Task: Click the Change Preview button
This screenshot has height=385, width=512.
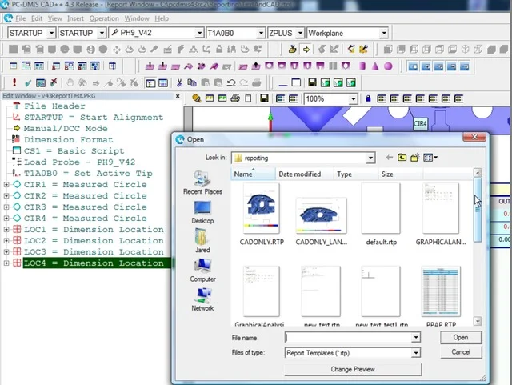Action: 353,369
